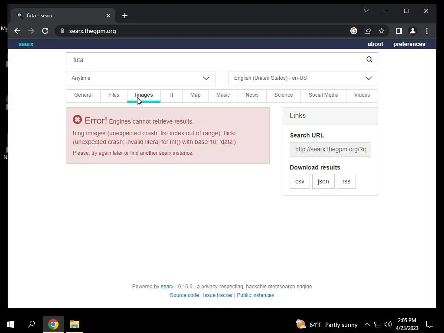
Task: Switch to the Files category tab
Action: (x=114, y=95)
